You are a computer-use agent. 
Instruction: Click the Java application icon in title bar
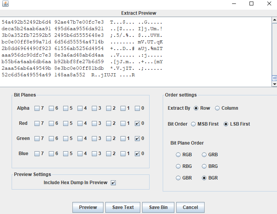click(x=5, y=3)
